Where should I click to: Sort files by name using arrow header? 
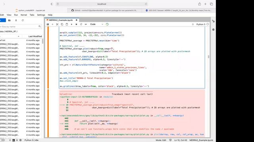click(x=19, y=36)
